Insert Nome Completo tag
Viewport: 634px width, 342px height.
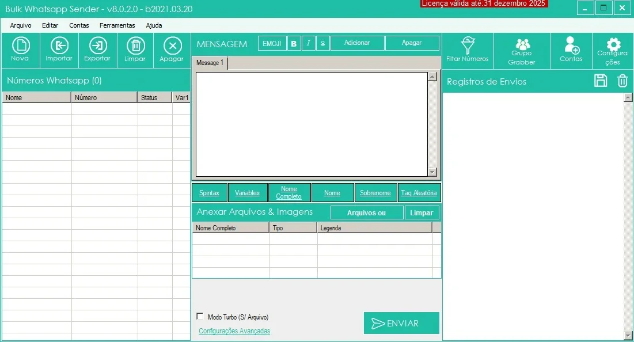(288, 193)
